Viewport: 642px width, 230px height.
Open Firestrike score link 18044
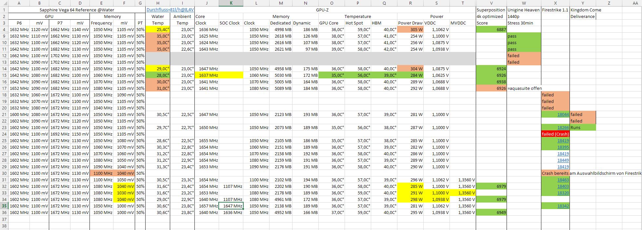tap(563, 114)
